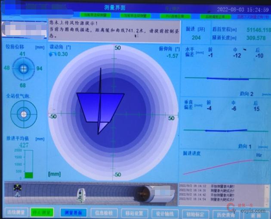The width and height of the screenshot is (271, 219).
Task: Click the date-time 2022-08-03 15:24:59
Action: pyautogui.click(x=243, y=9)
